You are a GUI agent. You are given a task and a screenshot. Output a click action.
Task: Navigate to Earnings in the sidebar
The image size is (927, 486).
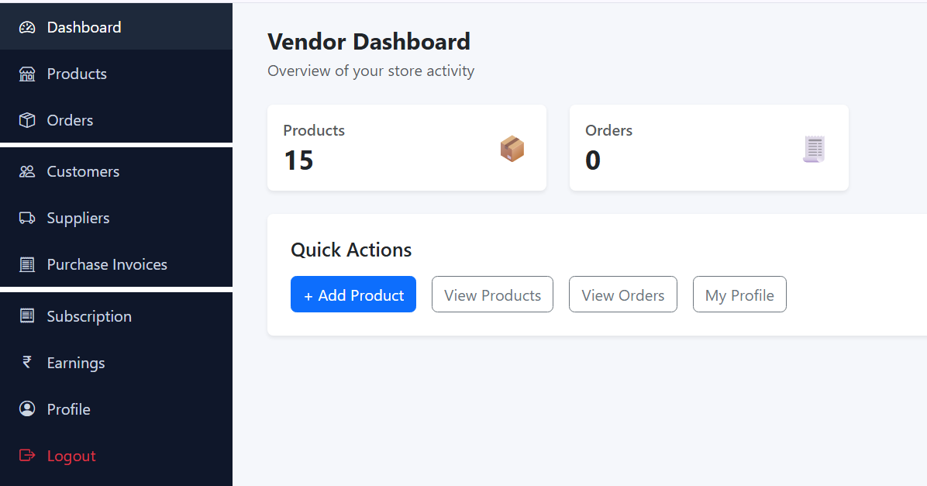(76, 363)
